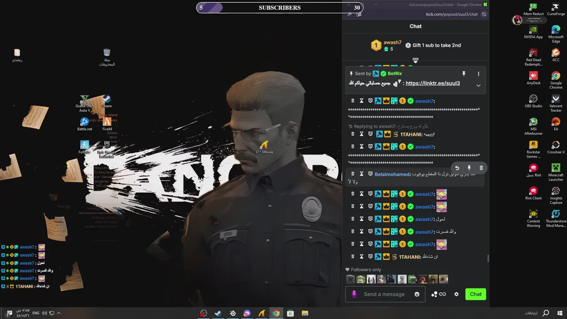Screen dimensions: 567x319
Task: Delete awash7's لحول message with trash icon
Action: (353, 219)
